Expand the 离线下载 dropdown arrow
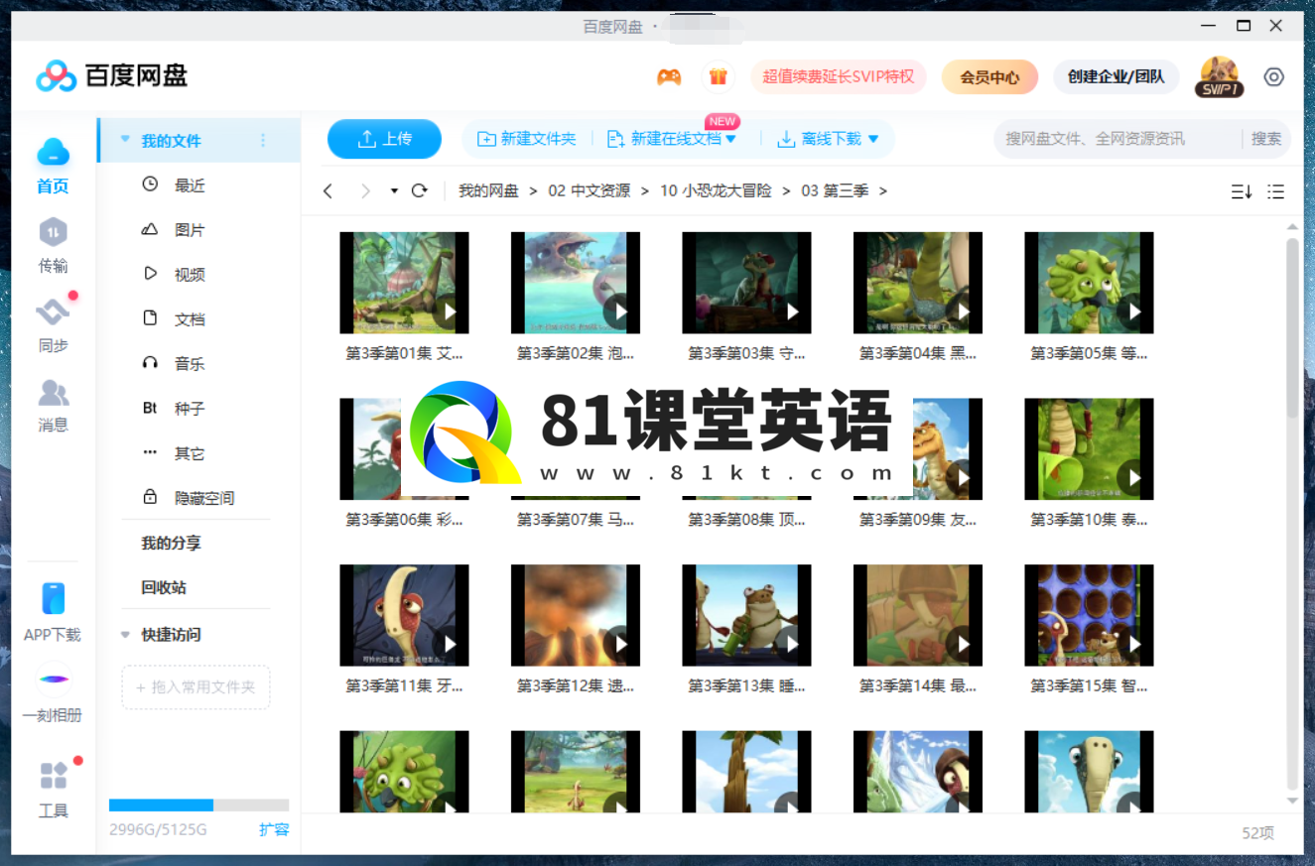1315x866 pixels. (873, 139)
